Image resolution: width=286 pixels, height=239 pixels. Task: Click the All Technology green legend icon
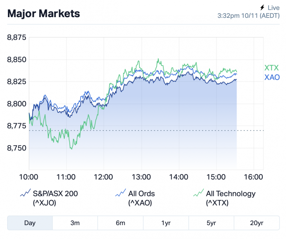pyautogui.click(x=198, y=194)
